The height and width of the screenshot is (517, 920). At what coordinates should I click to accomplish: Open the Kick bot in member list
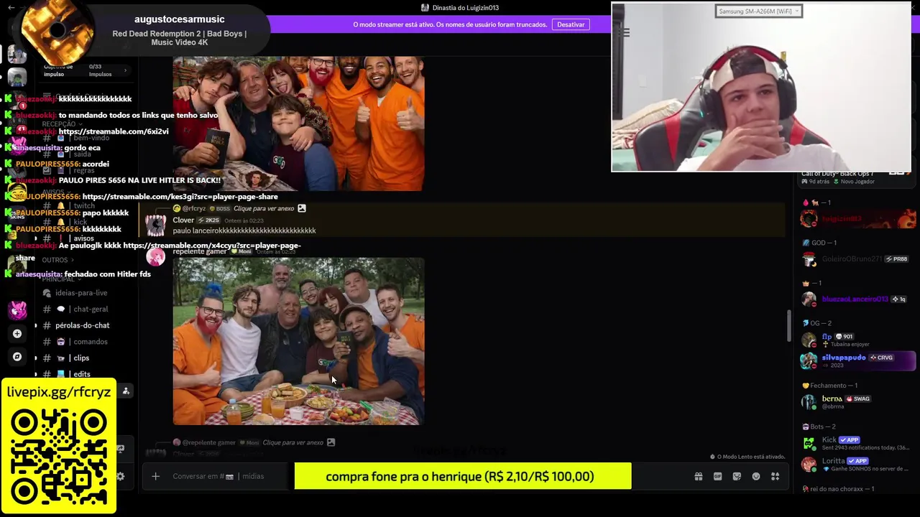click(x=859, y=443)
